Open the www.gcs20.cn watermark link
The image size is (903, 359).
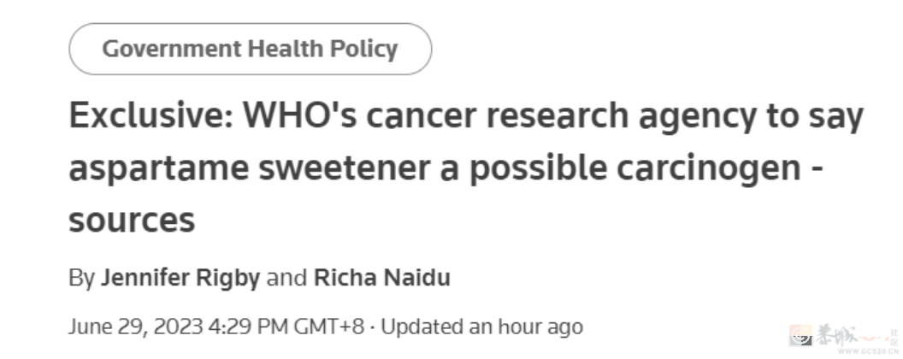(868, 351)
